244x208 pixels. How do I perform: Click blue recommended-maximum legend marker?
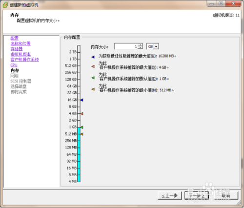93,57
